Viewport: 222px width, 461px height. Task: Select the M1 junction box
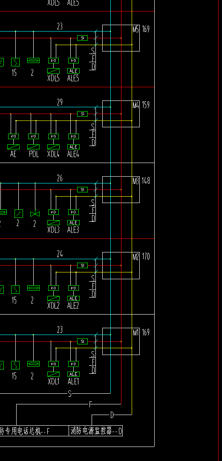(x=121, y=341)
